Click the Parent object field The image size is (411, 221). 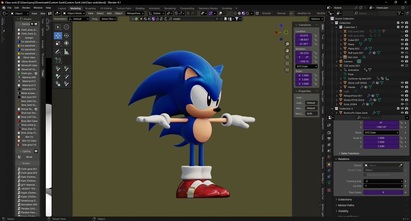[x=381, y=165]
